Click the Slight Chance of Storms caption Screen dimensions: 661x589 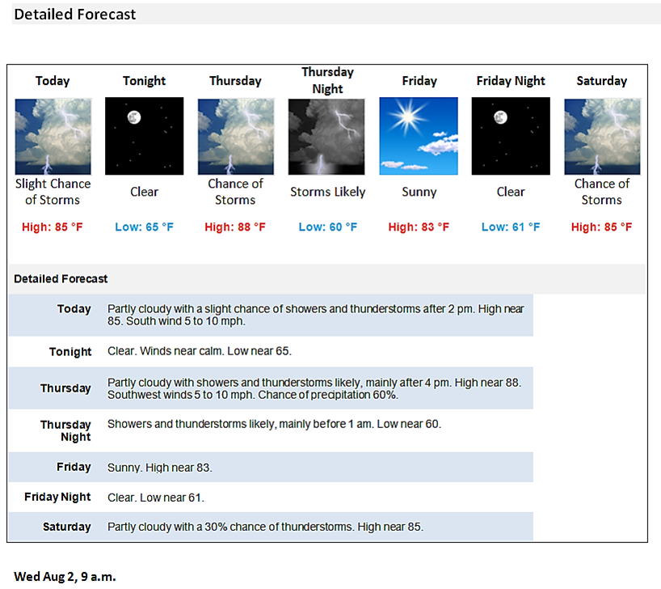pos(53,192)
